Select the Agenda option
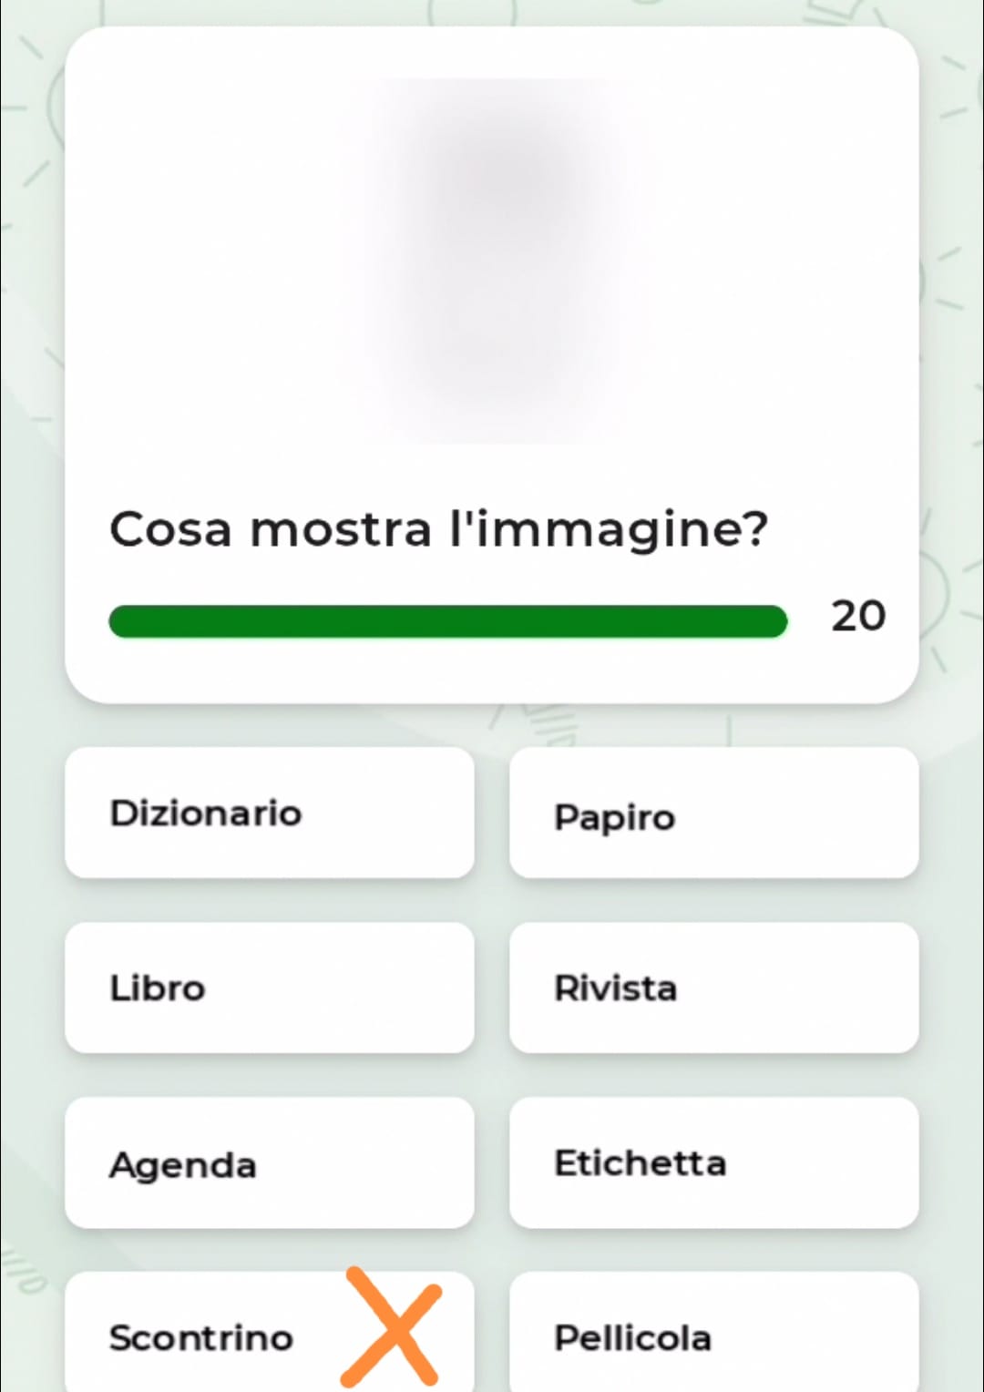The image size is (984, 1392). pyautogui.click(x=270, y=1162)
